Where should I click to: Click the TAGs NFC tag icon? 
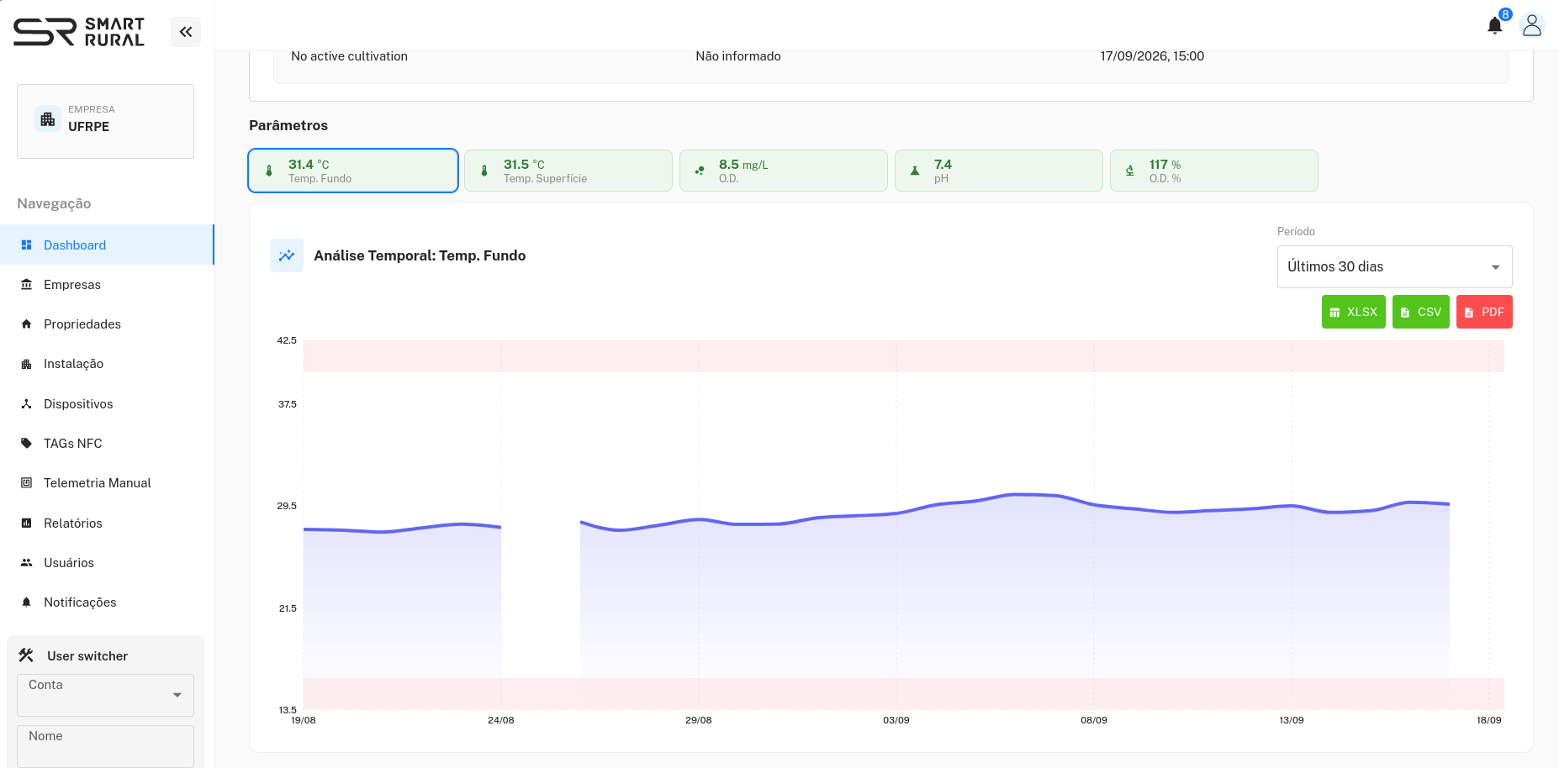(26, 444)
